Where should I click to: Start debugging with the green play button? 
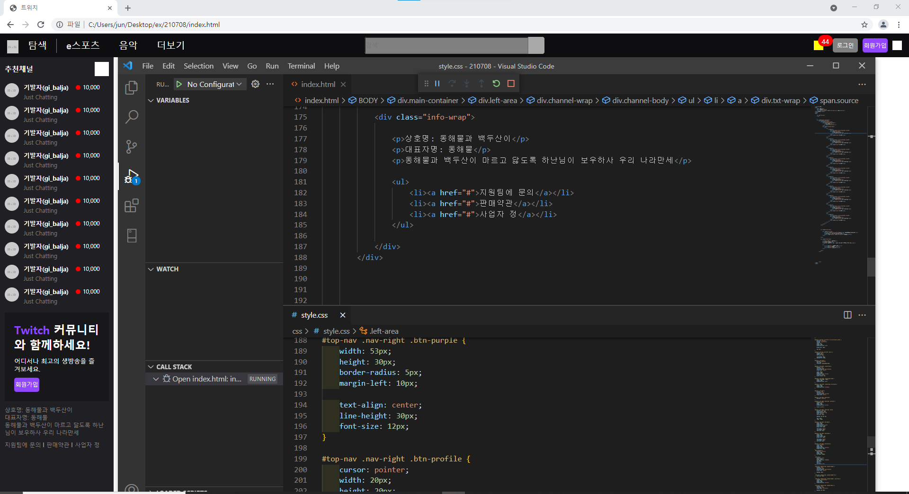pos(179,84)
